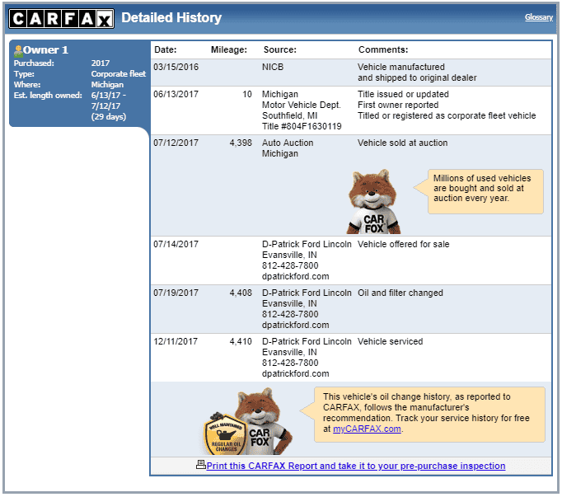Click the mileage value 4,408
Viewport: 562px width, 497px height.
point(241,293)
